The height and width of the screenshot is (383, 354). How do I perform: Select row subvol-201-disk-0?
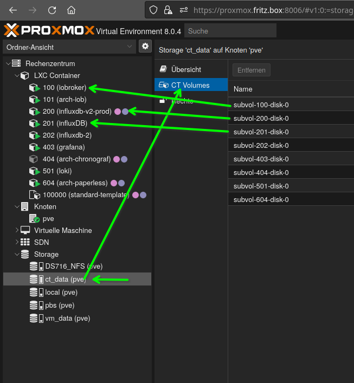pos(291,132)
